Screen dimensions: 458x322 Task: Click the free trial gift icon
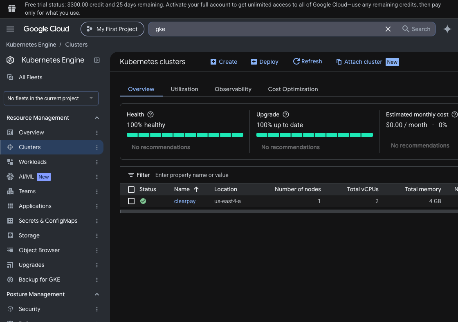(x=12, y=9)
